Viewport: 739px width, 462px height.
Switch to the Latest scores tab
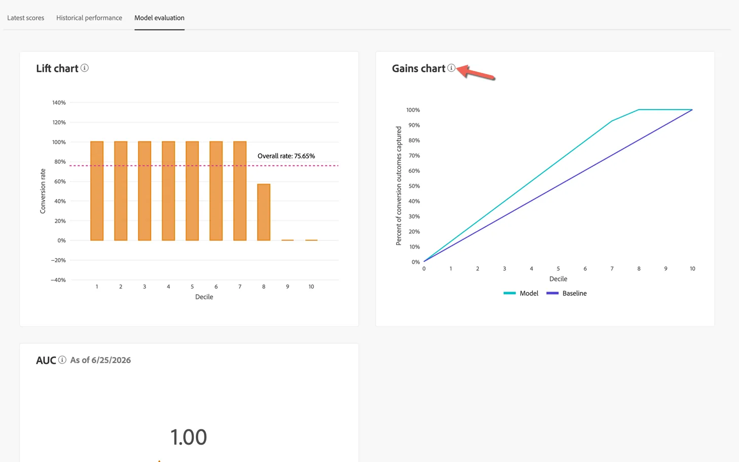tap(26, 18)
